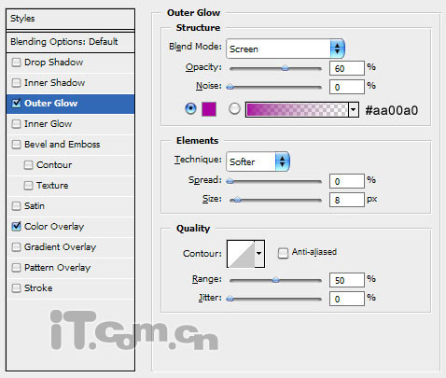Viewport: 446px width, 378px height.
Task: Enable the Texture sub-option checkbox
Action: coord(28,186)
